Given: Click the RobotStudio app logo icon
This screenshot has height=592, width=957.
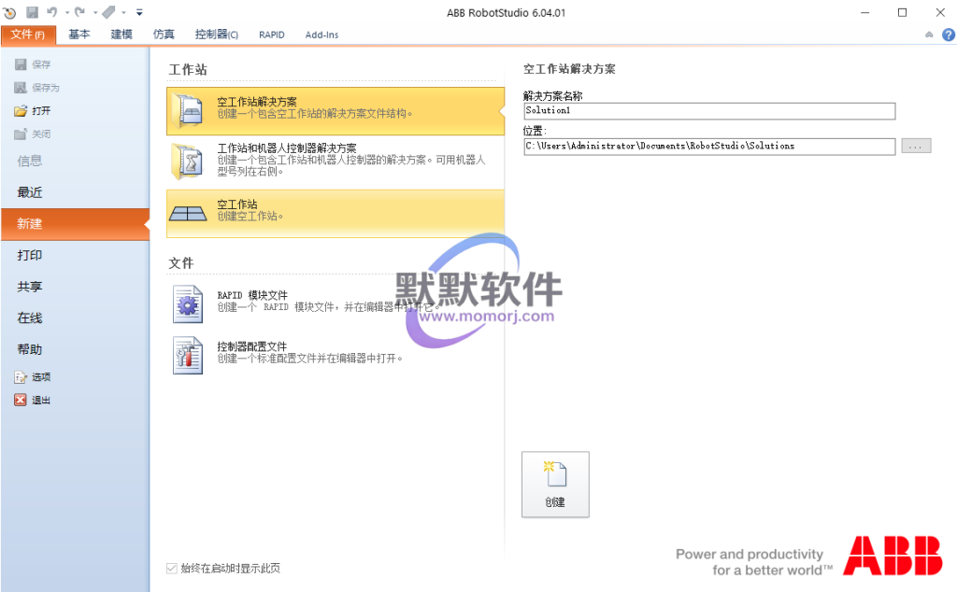Looking at the screenshot, I should [x=9, y=12].
